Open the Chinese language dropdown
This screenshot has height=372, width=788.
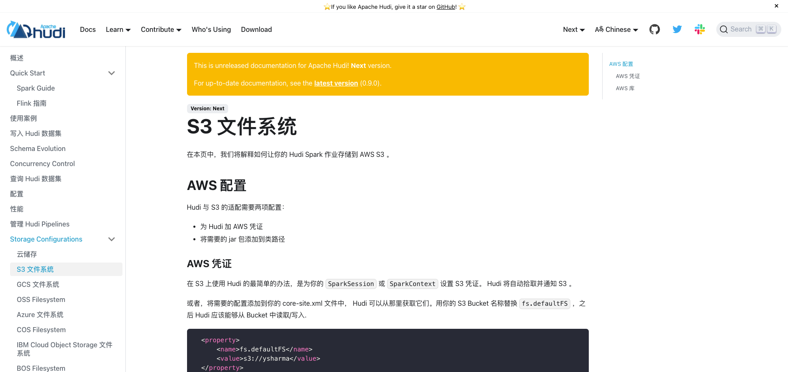point(616,29)
